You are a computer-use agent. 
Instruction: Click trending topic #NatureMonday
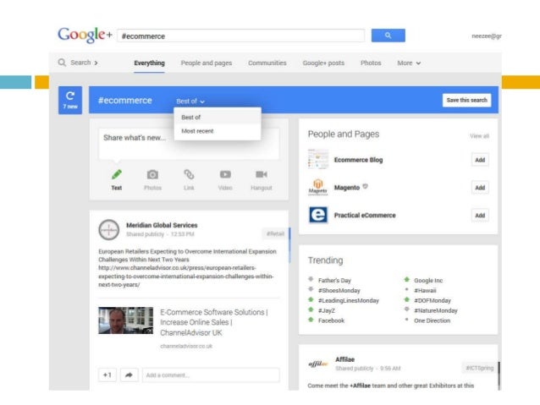pos(435,310)
